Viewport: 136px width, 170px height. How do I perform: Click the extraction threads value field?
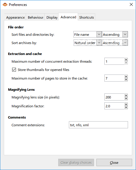[114, 61]
